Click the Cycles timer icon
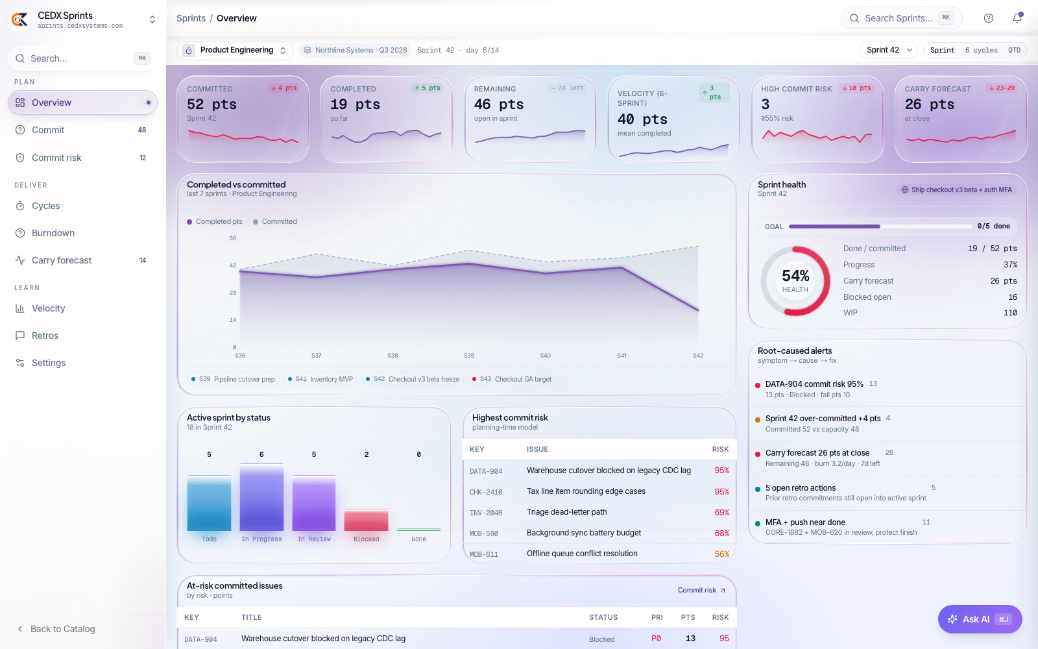Image resolution: width=1038 pixels, height=649 pixels. click(x=20, y=206)
